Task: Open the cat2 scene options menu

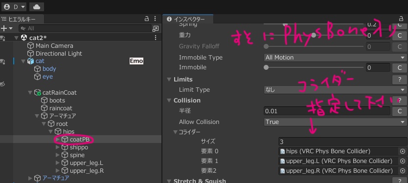Action: tap(156, 38)
